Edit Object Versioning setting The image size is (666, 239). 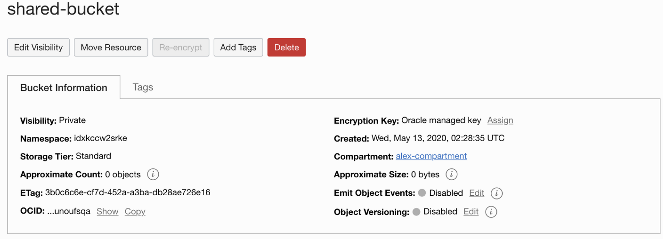(471, 212)
